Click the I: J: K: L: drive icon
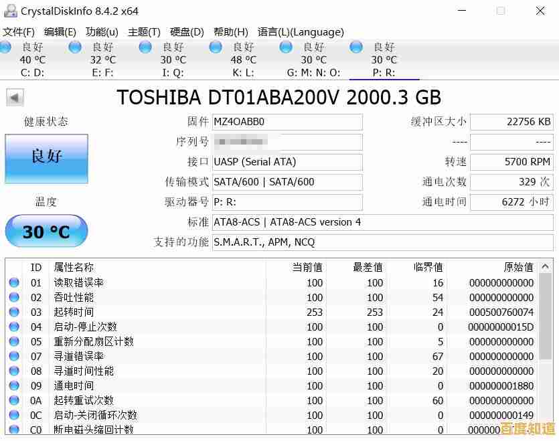This screenshot has width=559, height=441. [215, 47]
